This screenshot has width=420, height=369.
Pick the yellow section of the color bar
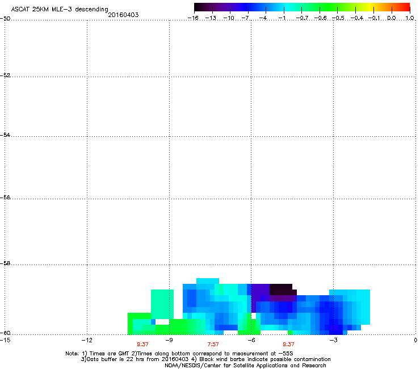point(368,7)
